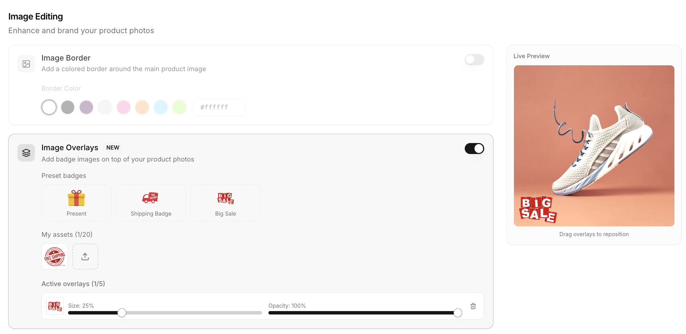Select the light green border swatch
The image size is (686, 334).
(x=179, y=107)
